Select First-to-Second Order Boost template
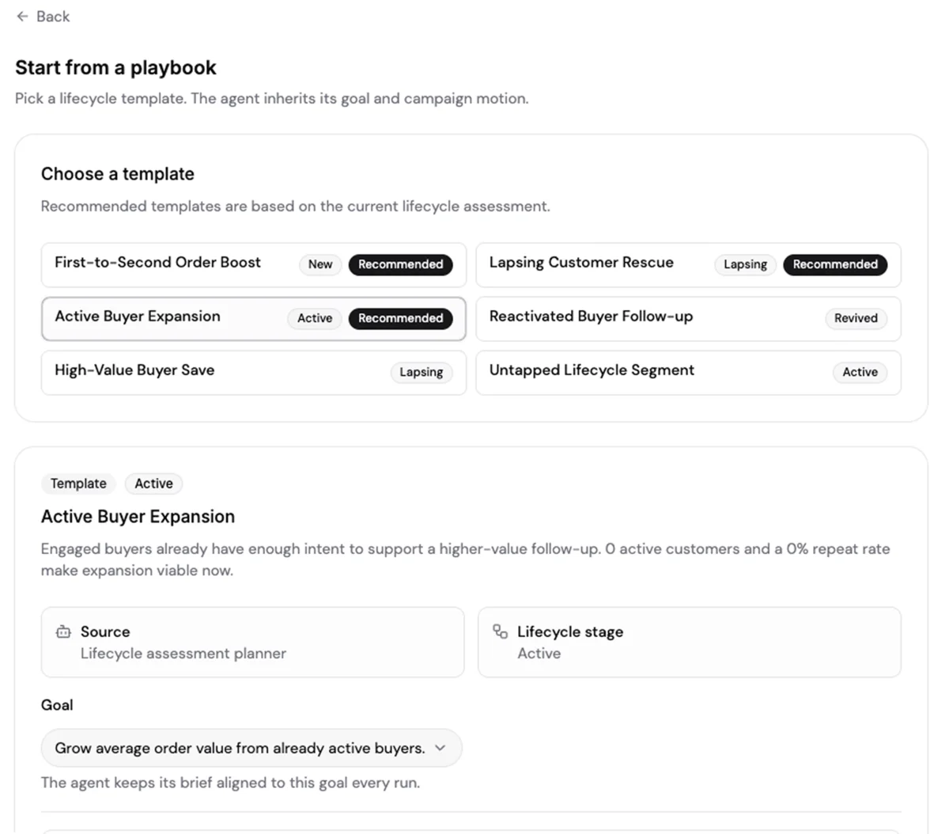949x834 pixels. (254, 265)
